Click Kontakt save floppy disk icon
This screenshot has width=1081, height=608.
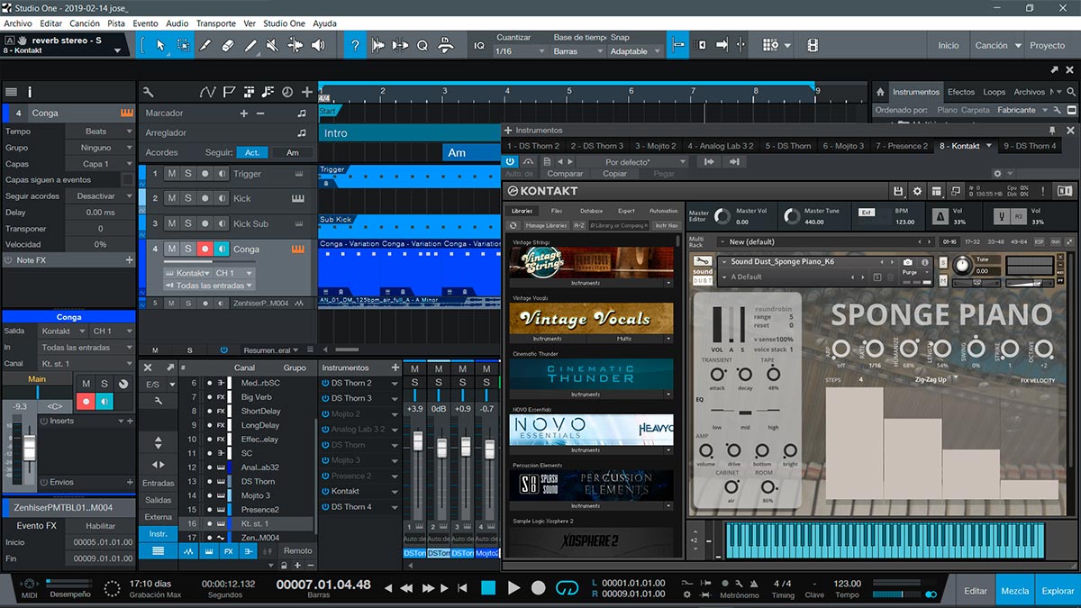pos(898,191)
